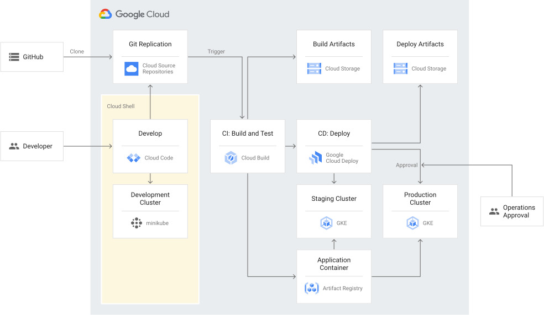
Task: Select the Git Replication title
Action: click(150, 44)
